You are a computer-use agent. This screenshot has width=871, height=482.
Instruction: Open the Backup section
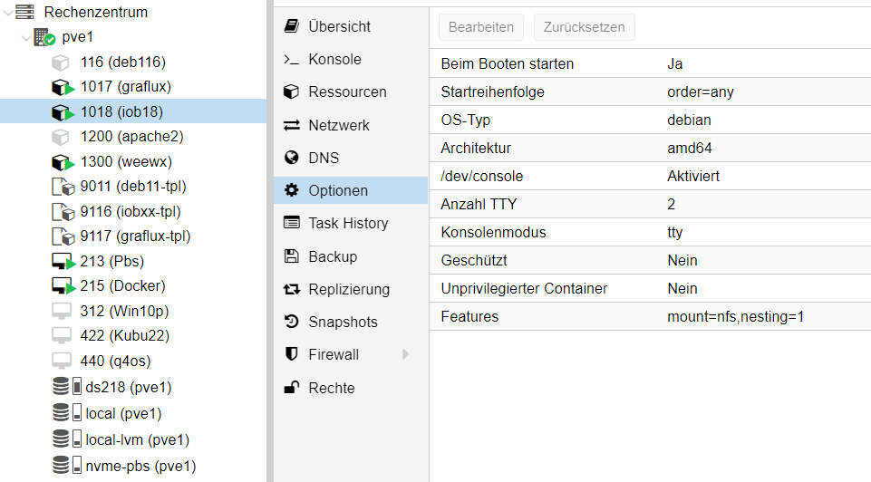(x=333, y=256)
